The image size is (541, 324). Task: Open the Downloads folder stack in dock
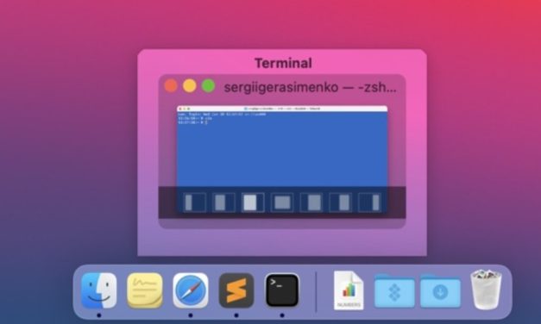coord(440,291)
